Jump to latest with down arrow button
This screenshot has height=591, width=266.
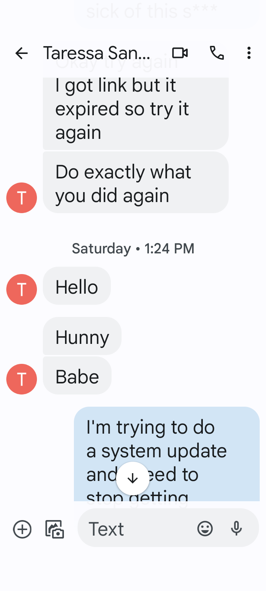coord(133,479)
